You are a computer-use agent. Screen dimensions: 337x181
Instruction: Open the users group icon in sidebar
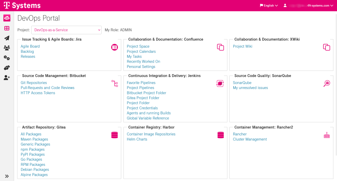(x=7, y=48)
